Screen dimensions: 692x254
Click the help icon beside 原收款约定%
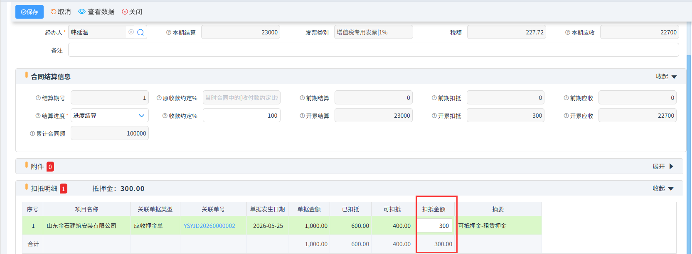click(x=159, y=98)
